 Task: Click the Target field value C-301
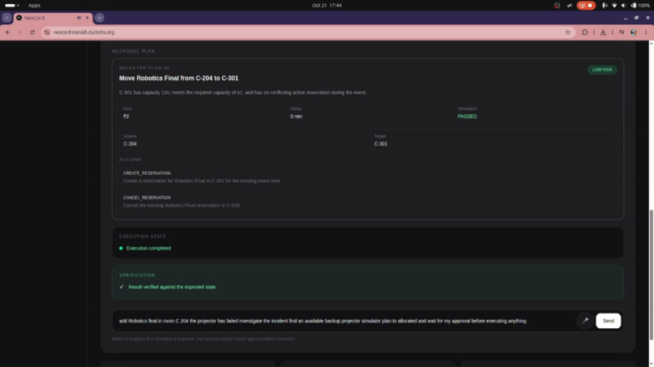(x=381, y=143)
